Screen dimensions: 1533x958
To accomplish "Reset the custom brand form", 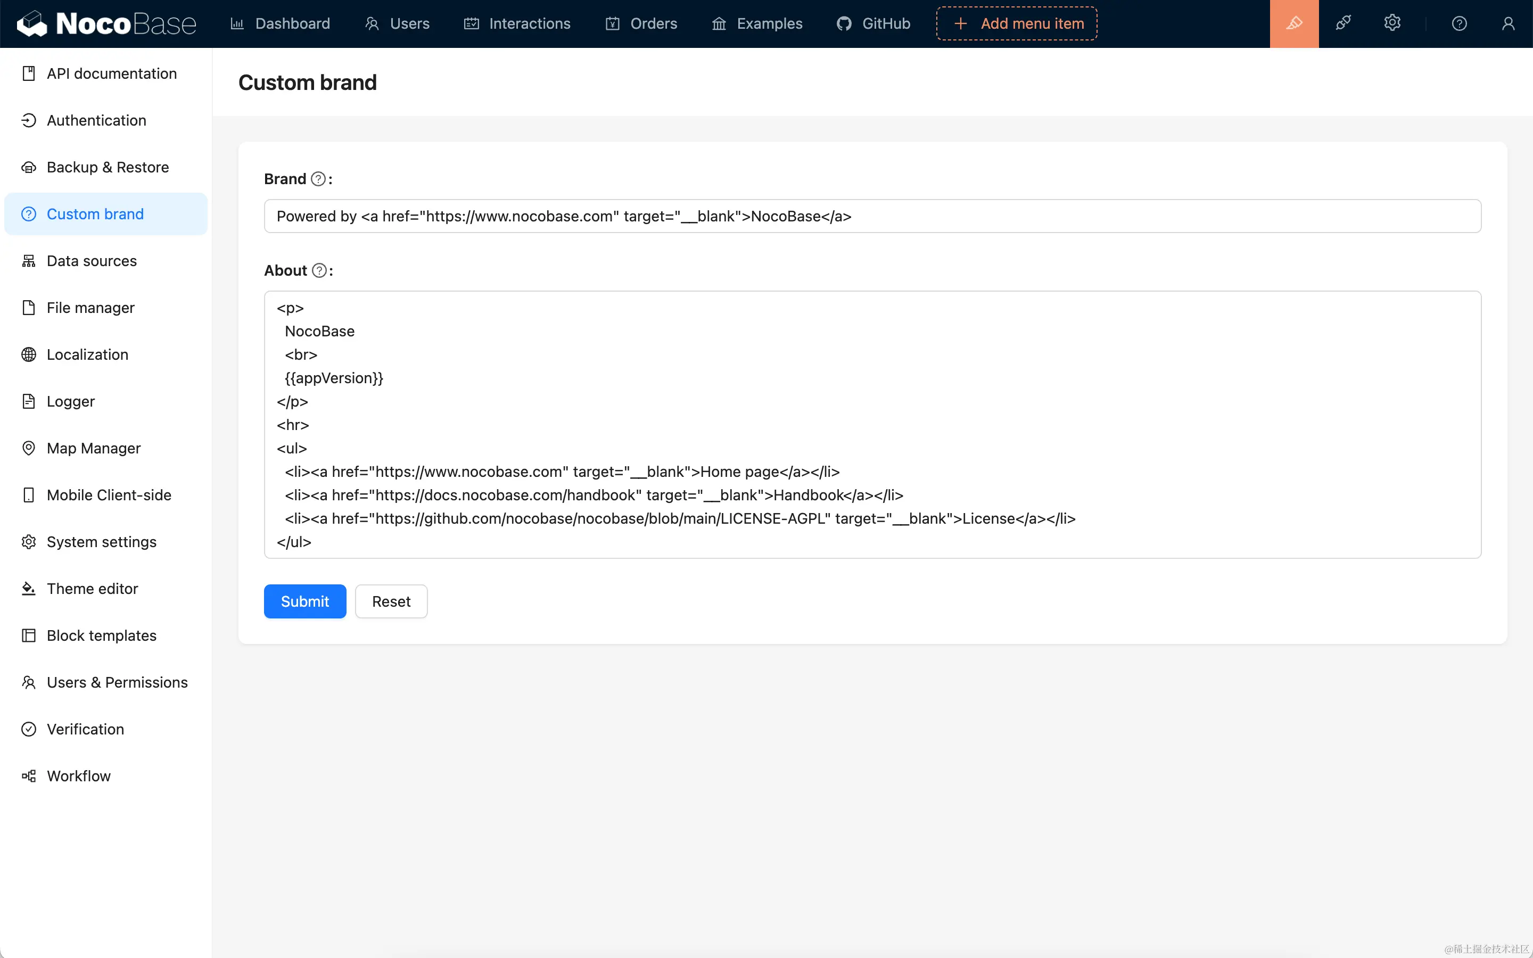I will pyautogui.click(x=391, y=601).
